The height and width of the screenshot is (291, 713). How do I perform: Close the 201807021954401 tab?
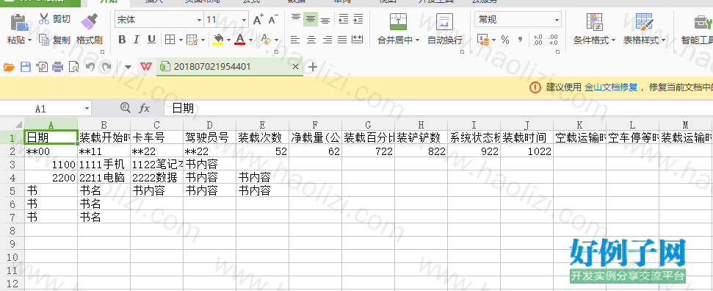coord(296,67)
